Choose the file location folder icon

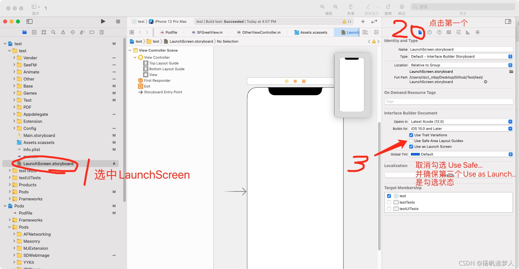coord(511,71)
